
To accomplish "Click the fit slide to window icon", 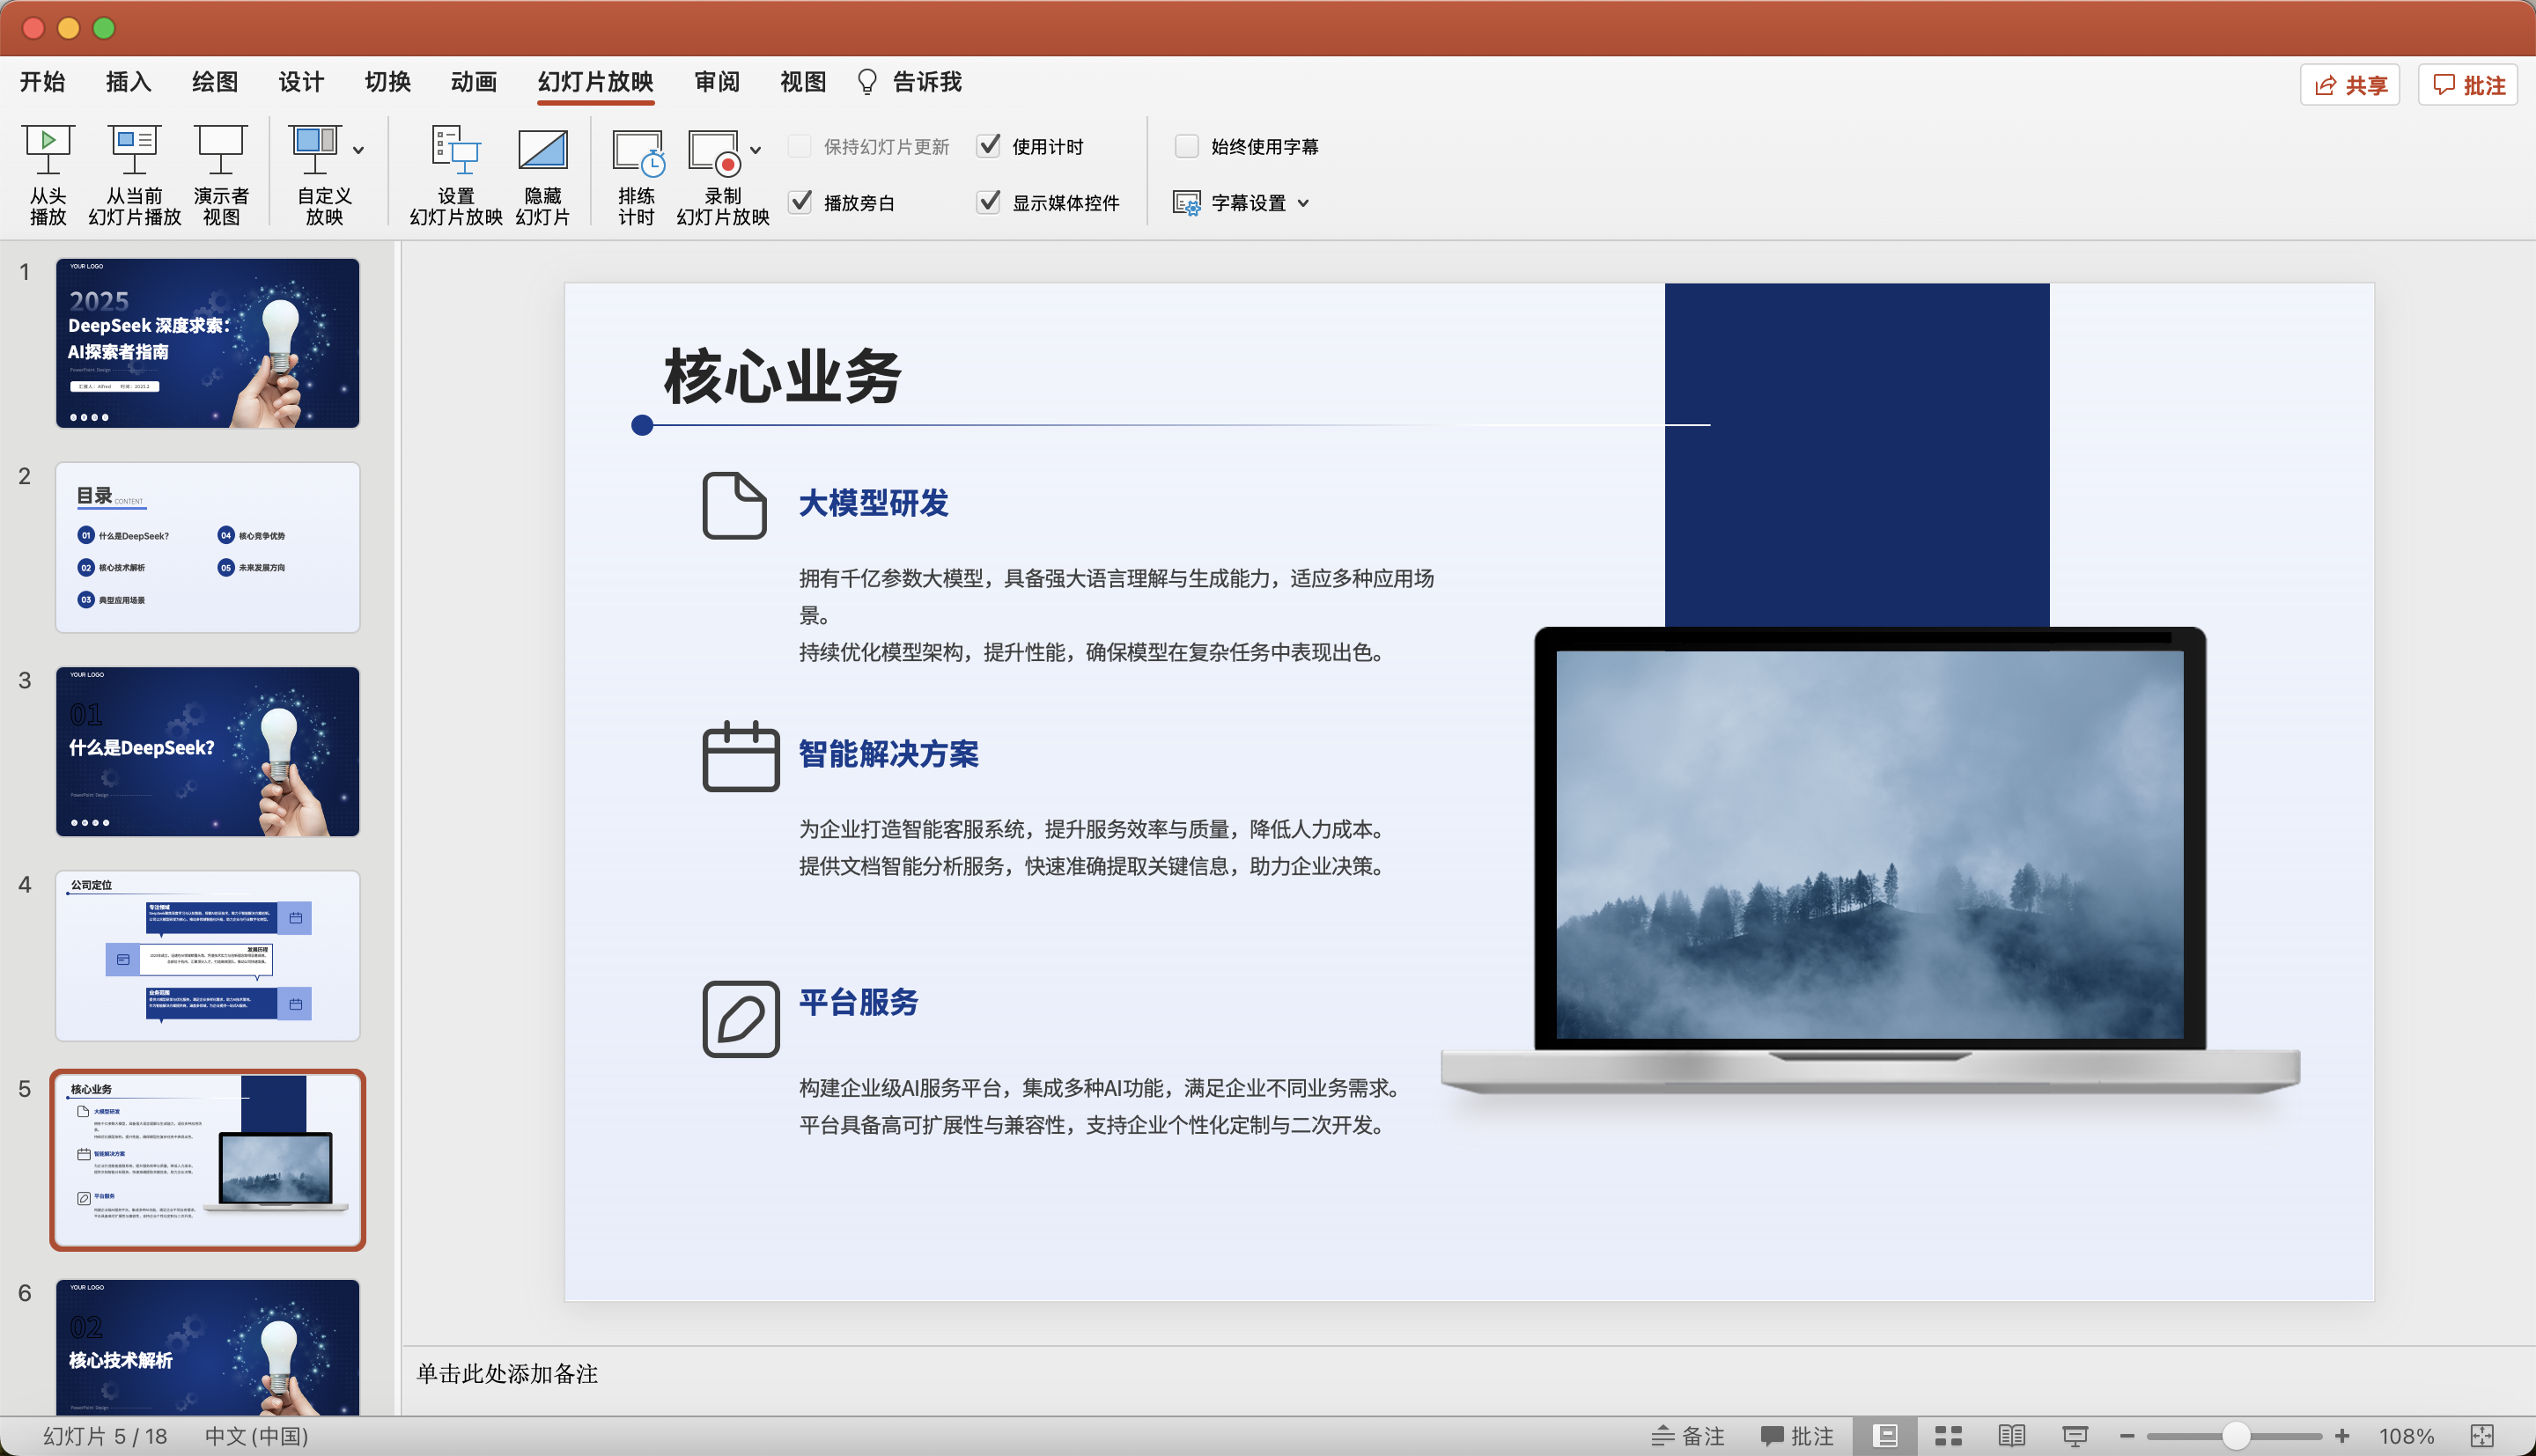I will click(x=2482, y=1436).
